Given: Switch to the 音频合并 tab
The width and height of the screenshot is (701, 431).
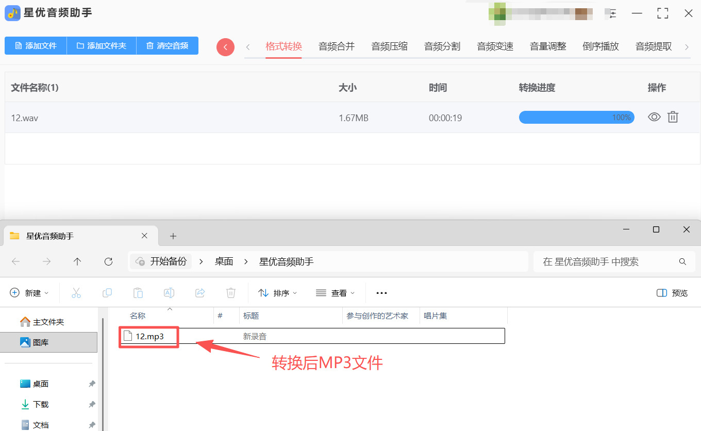Looking at the screenshot, I should 336,46.
